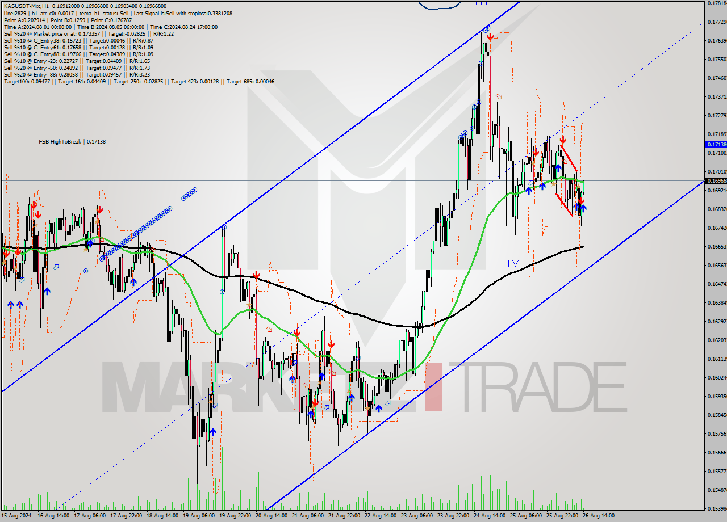The image size is (727, 522).
Task: Click the 0.16653 price axis label
Action: [717, 247]
